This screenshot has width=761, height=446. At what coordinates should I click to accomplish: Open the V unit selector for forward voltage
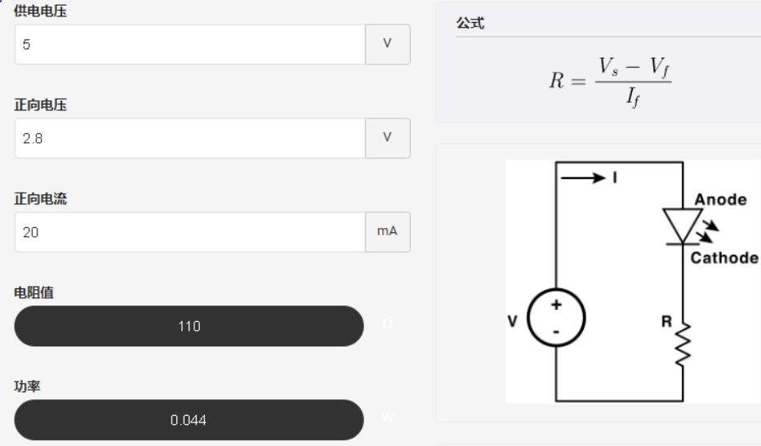(x=387, y=138)
